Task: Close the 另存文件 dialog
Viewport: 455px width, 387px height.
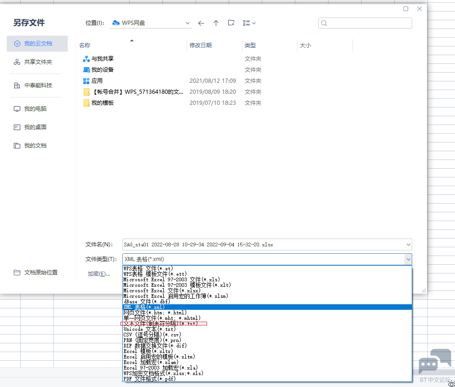Action: pyautogui.click(x=420, y=9)
